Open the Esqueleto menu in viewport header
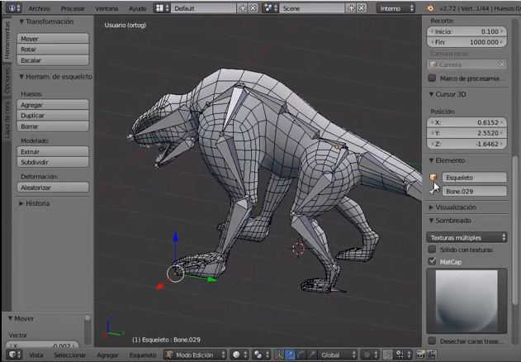The image size is (521, 362). [142, 355]
